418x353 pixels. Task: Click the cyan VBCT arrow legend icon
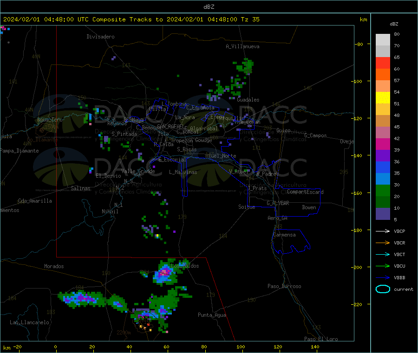pyautogui.click(x=383, y=254)
